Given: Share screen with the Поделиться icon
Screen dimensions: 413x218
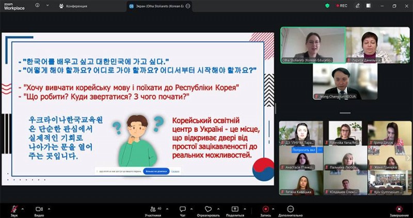Looking at the screenshot, I should [235, 209].
